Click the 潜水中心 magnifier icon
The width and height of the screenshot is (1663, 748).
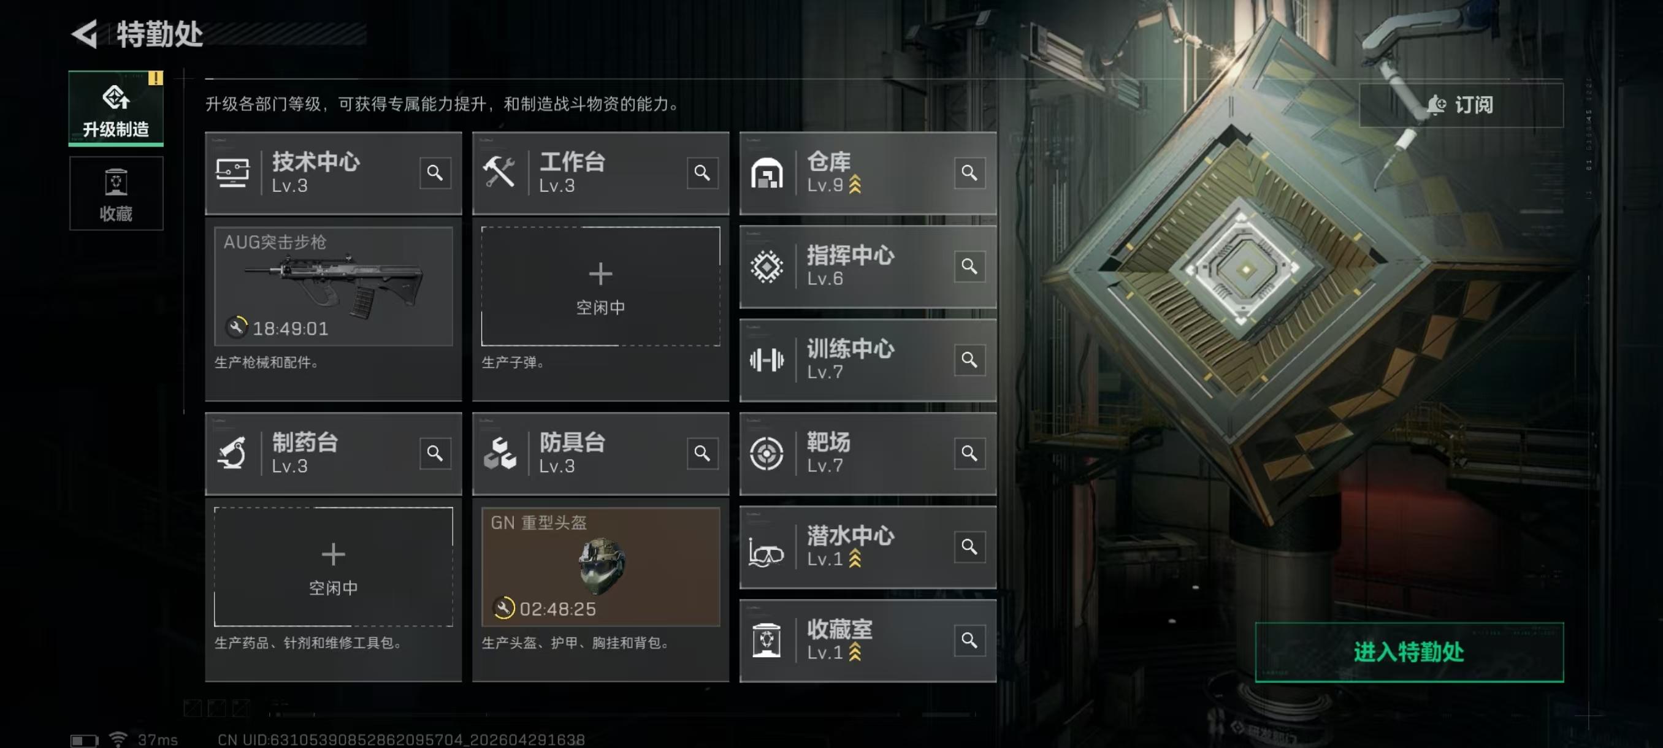tap(969, 548)
